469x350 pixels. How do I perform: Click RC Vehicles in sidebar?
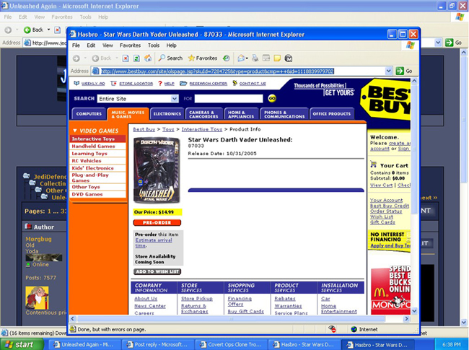(97, 161)
